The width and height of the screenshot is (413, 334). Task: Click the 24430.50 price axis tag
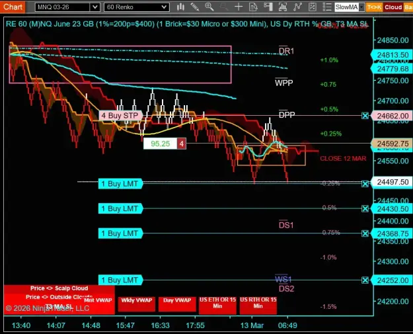pos(392,209)
